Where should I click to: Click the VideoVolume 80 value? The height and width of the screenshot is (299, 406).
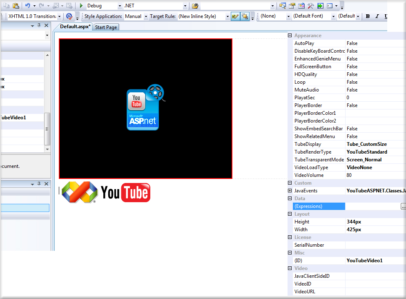[x=349, y=175]
